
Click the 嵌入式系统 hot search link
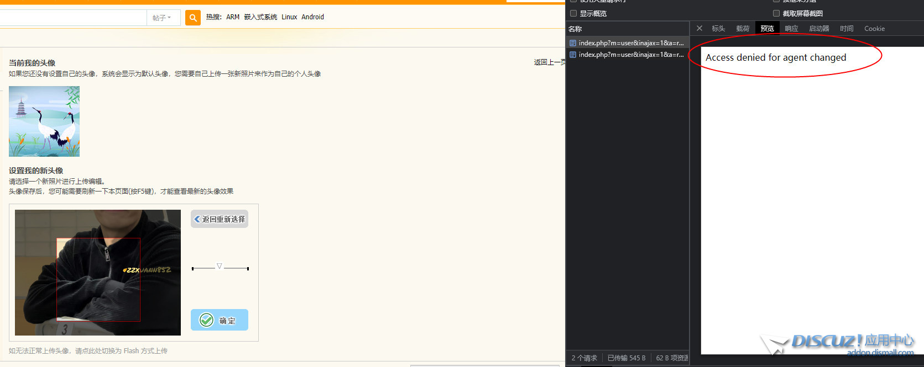pos(260,17)
